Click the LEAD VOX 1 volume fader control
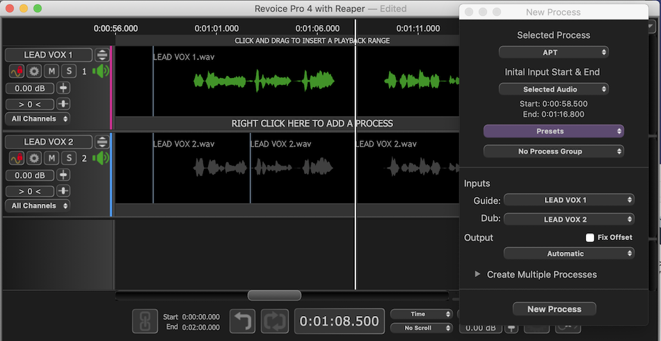Image resolution: width=661 pixels, height=341 pixels. (x=63, y=88)
